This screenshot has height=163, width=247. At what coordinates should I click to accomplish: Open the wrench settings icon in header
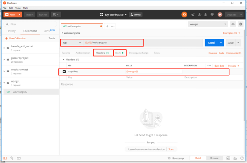click(199, 15)
